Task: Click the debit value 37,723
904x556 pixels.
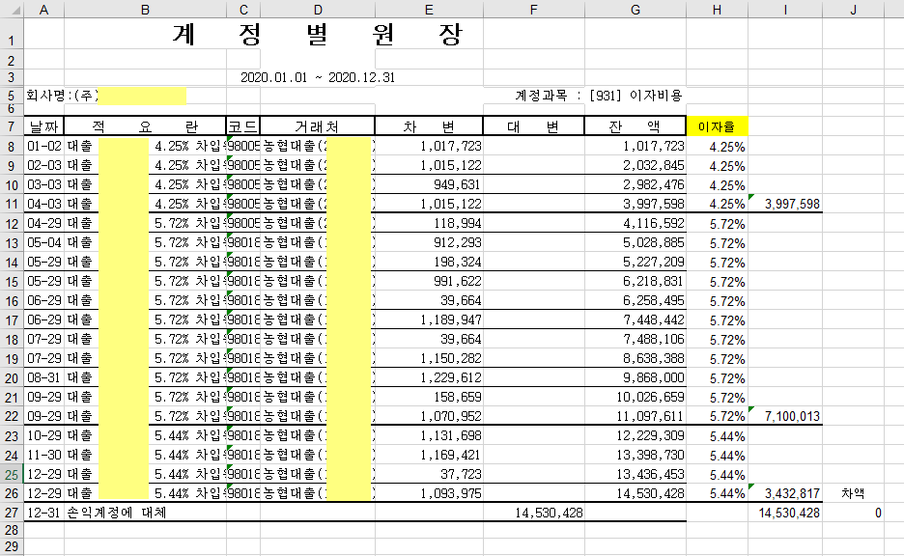Action: pos(429,474)
